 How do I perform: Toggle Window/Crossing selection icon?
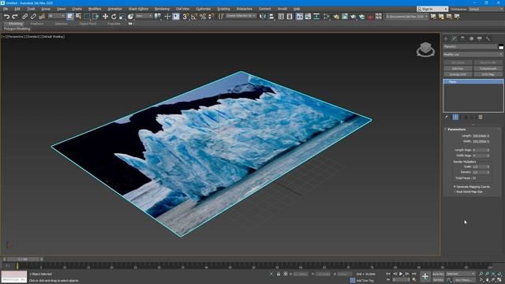[x=95, y=17]
